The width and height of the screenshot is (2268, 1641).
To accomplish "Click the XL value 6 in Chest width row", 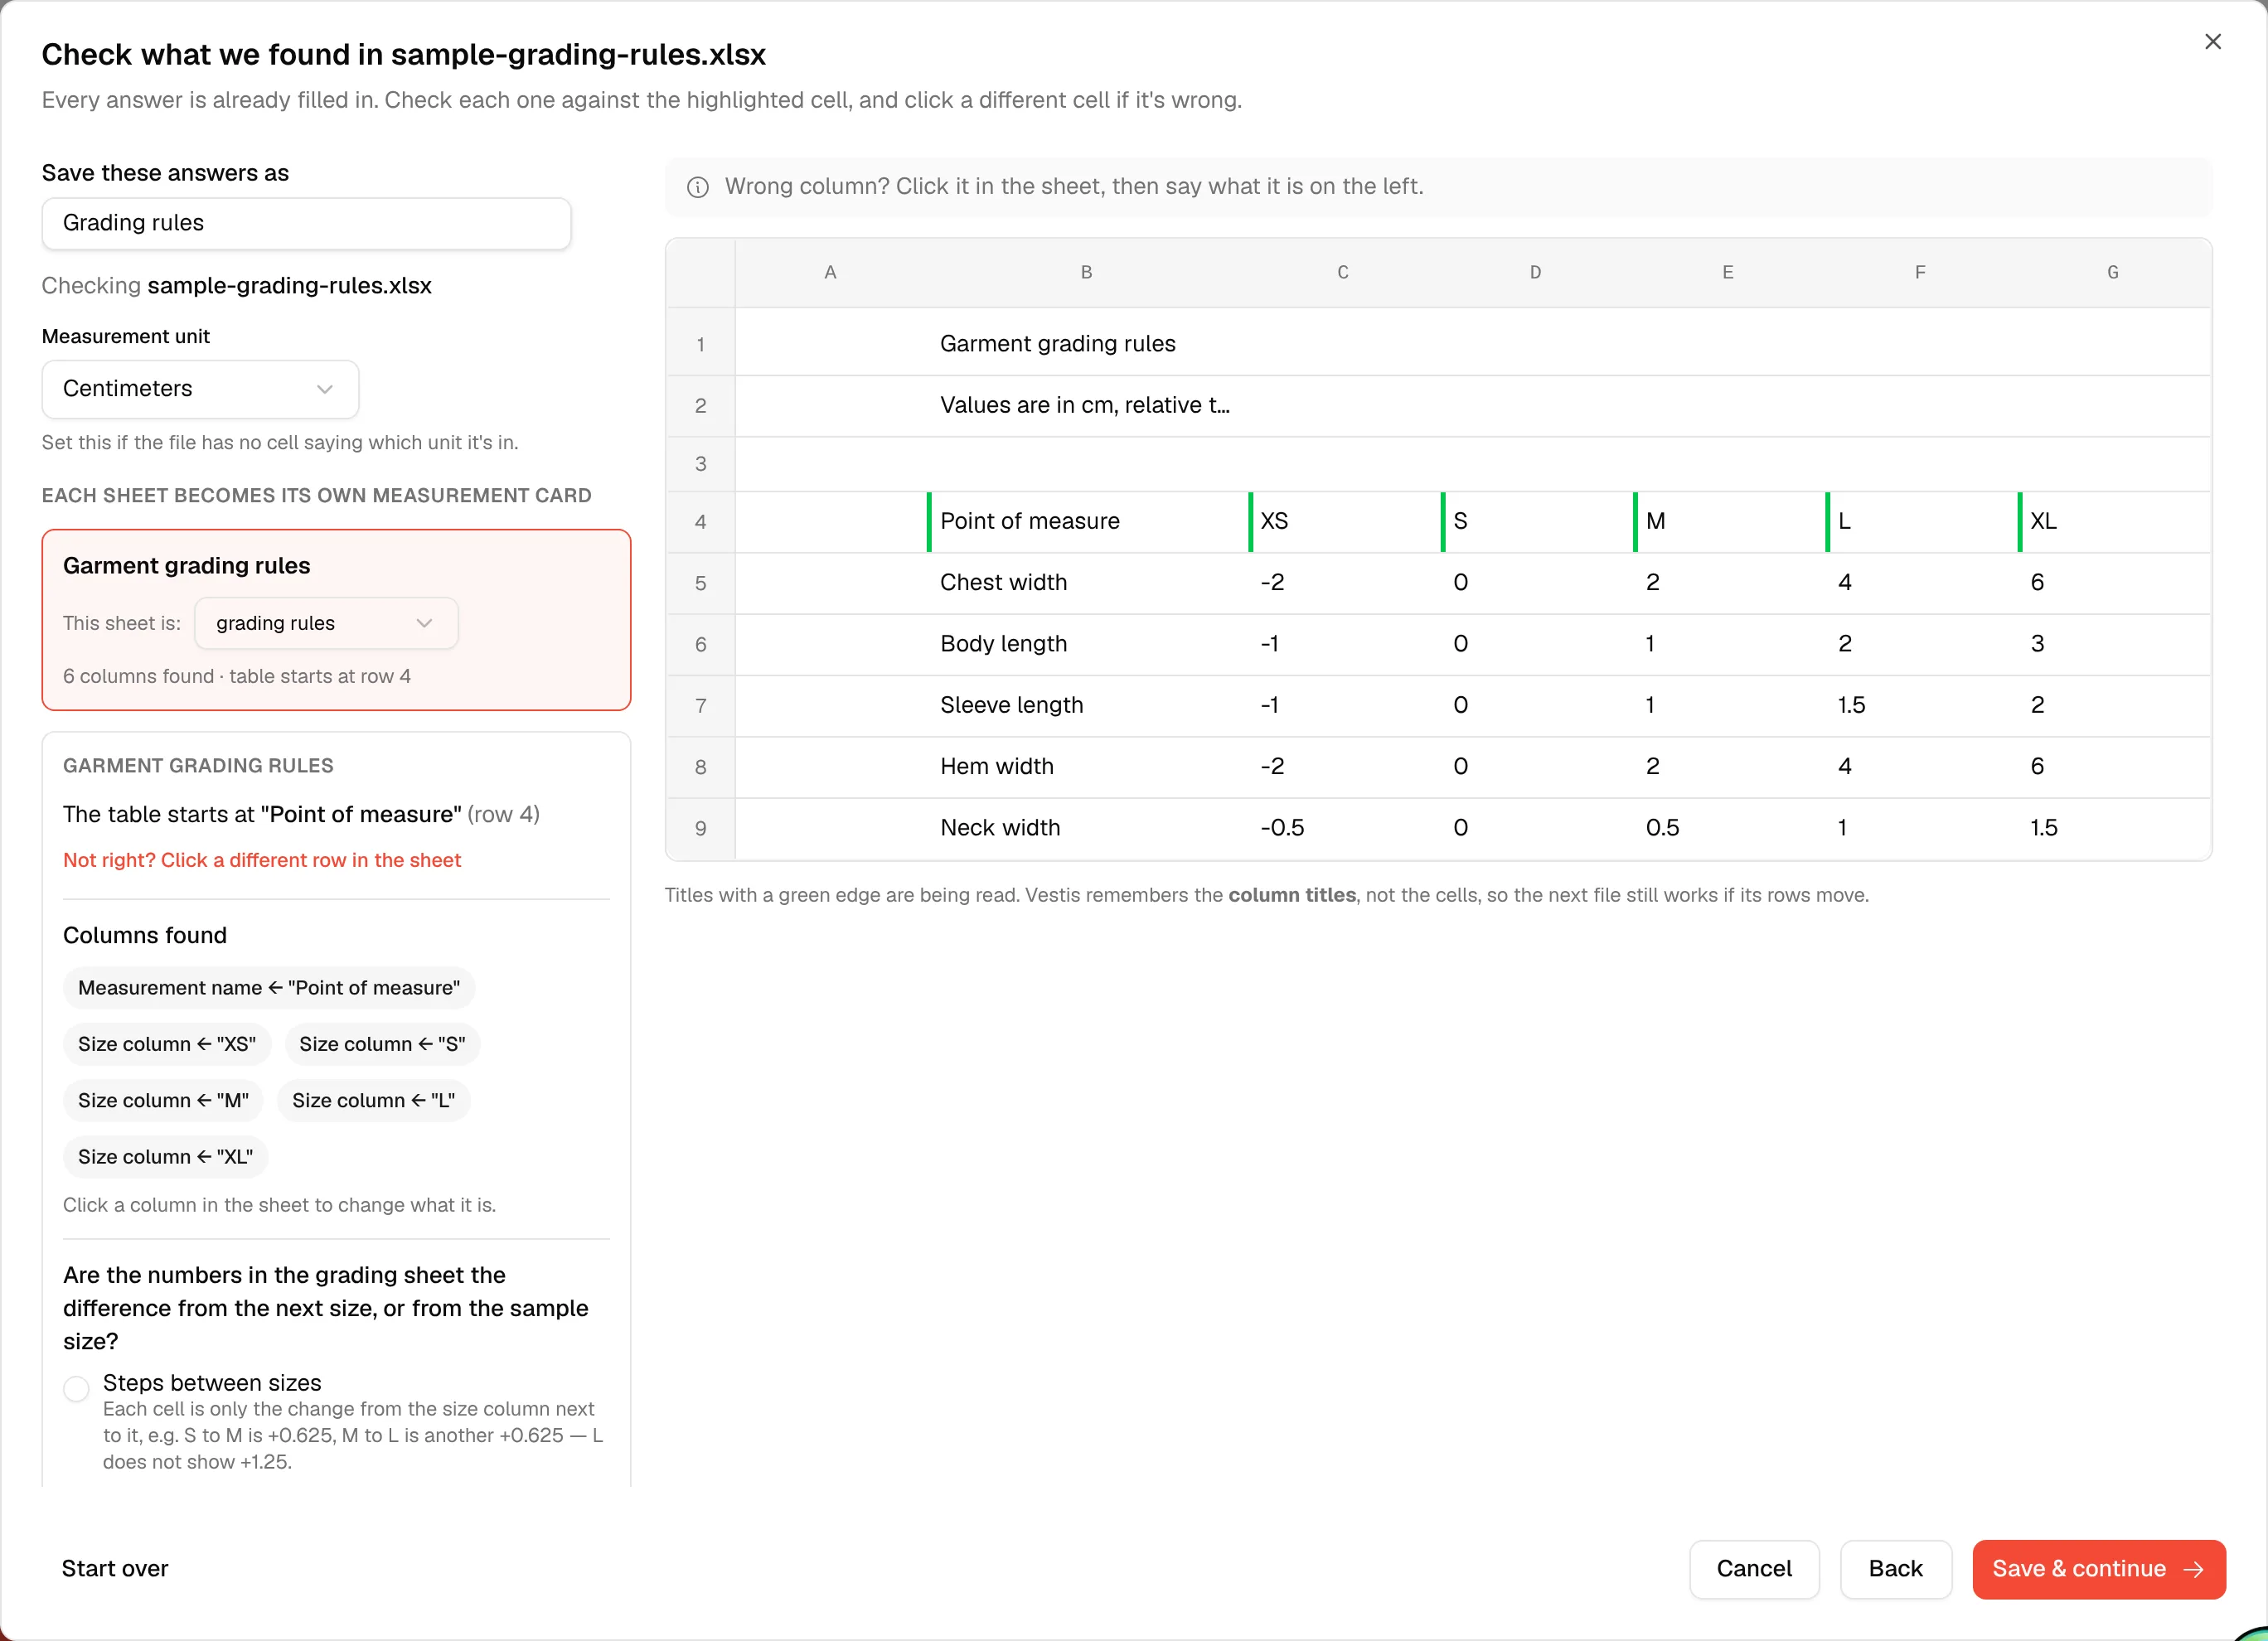I will 2113,583.
